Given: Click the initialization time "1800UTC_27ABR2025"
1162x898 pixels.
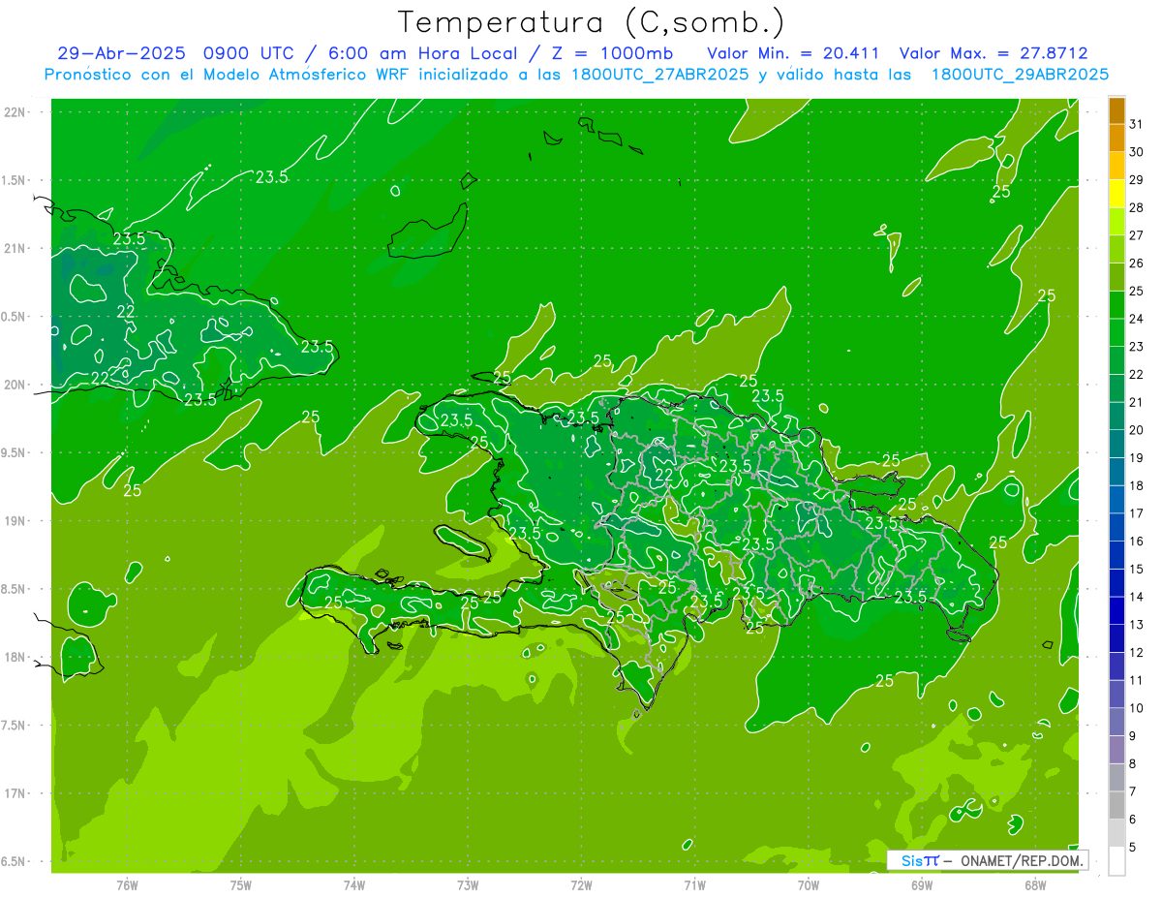Looking at the screenshot, I should (660, 75).
